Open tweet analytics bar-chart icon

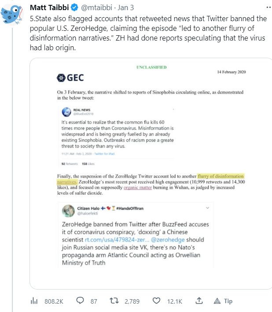click(34, 301)
